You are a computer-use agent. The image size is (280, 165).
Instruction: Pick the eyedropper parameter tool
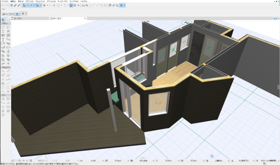(x=15, y=6)
